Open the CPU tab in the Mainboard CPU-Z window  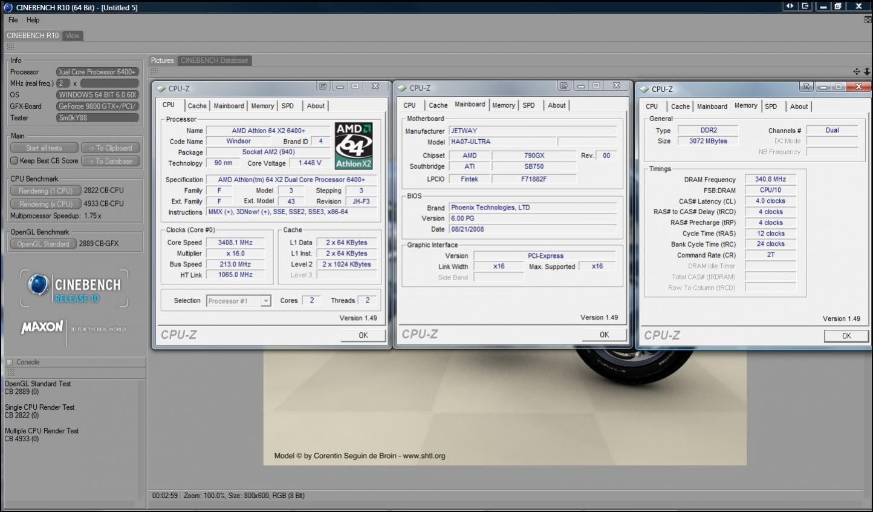click(410, 105)
